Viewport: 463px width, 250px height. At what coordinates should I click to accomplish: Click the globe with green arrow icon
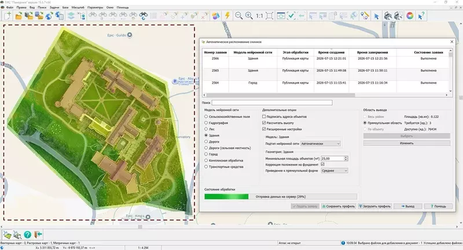(x=49, y=16)
